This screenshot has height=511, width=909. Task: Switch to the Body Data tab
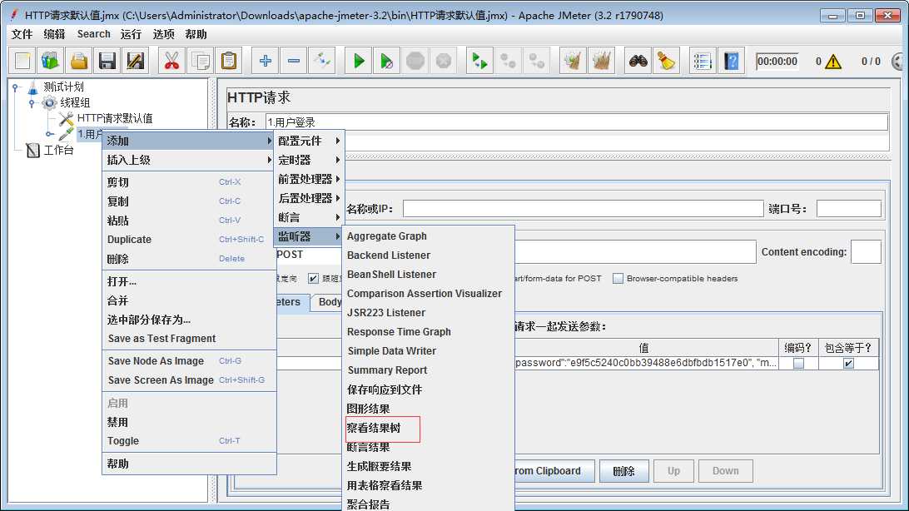pyautogui.click(x=327, y=302)
